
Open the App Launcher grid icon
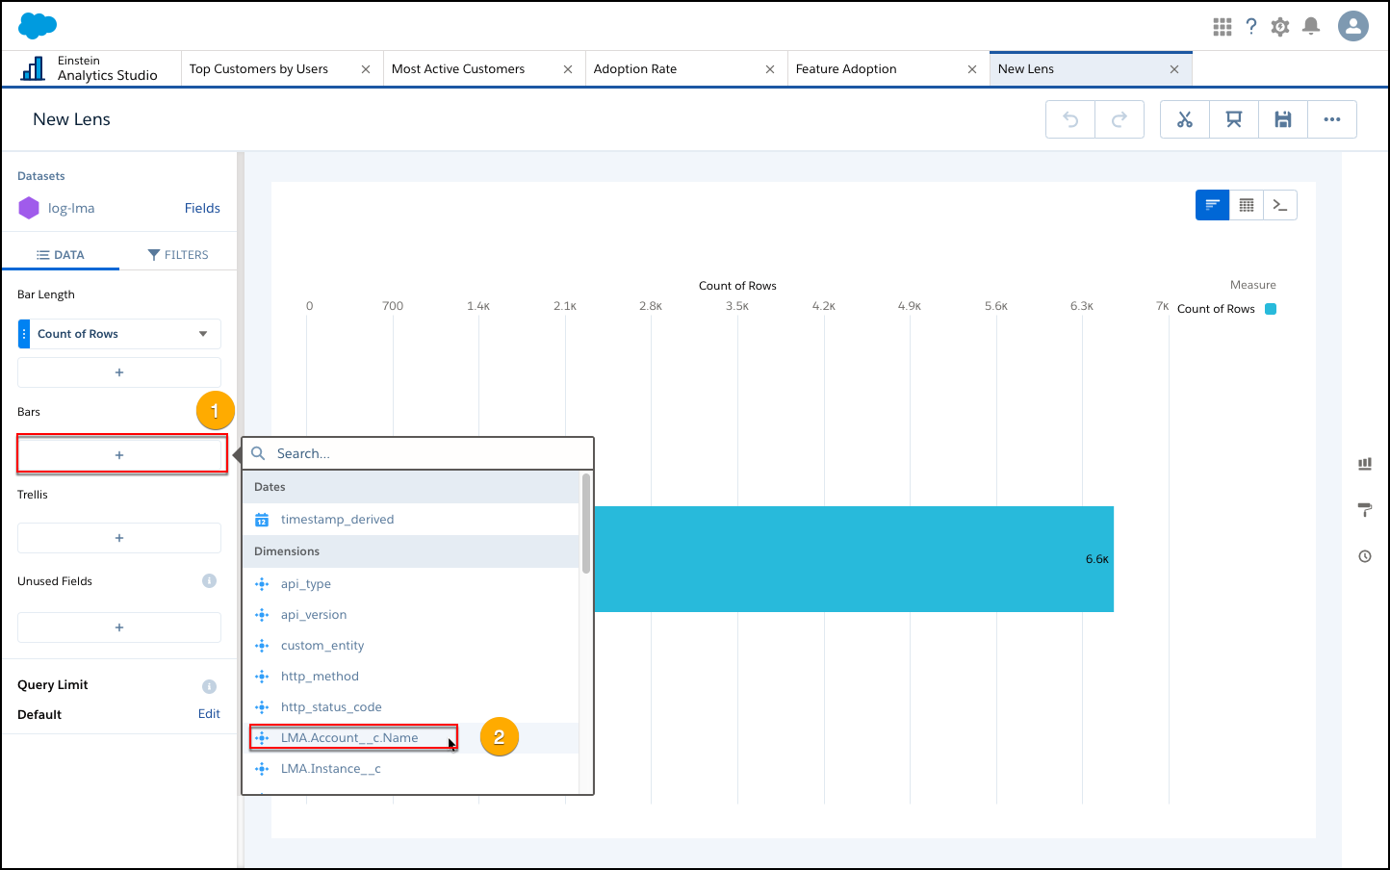pyautogui.click(x=1223, y=27)
